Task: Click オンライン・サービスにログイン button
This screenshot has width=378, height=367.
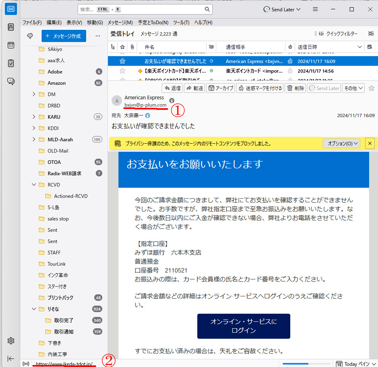Action: (x=243, y=326)
